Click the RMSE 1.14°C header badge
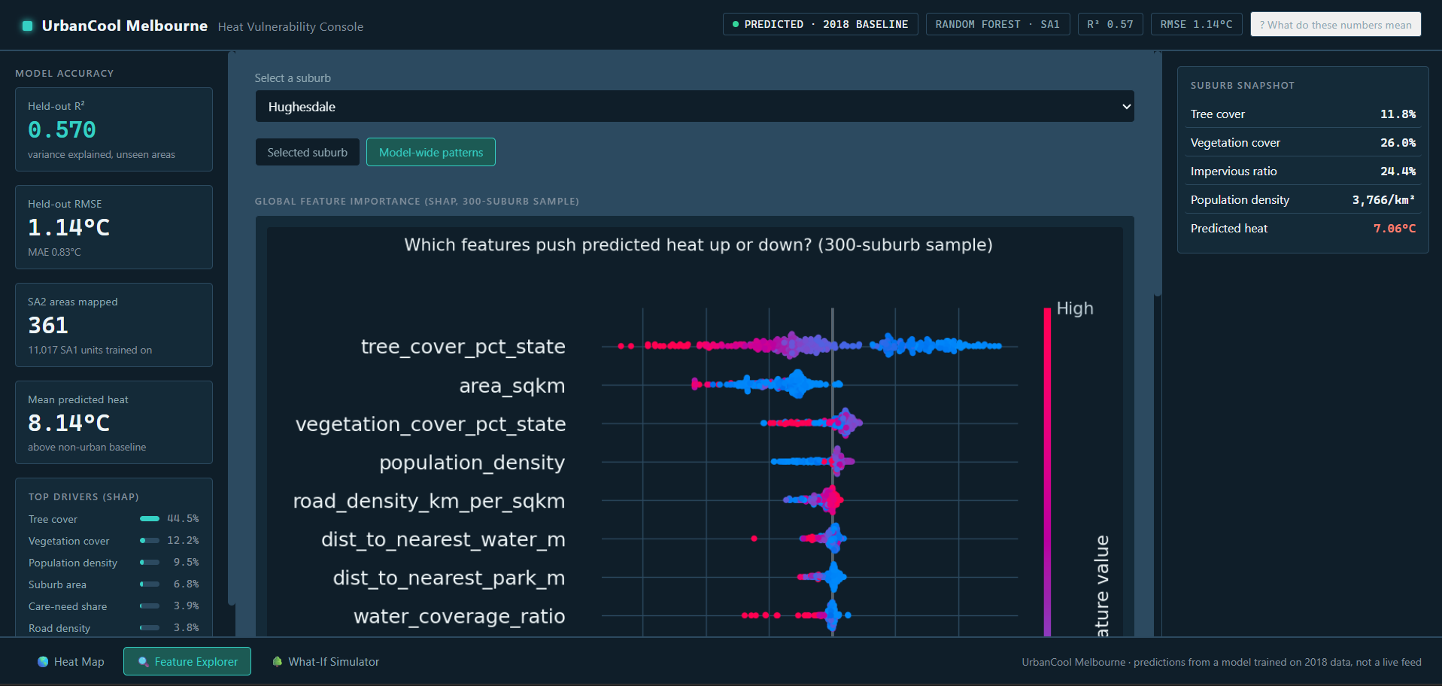 pos(1196,24)
